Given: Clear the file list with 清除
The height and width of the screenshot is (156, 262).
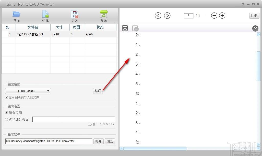Looking at the screenshot, I should 75,14.
